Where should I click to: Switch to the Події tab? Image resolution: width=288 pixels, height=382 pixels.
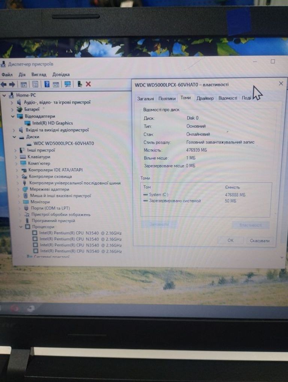[246, 98]
